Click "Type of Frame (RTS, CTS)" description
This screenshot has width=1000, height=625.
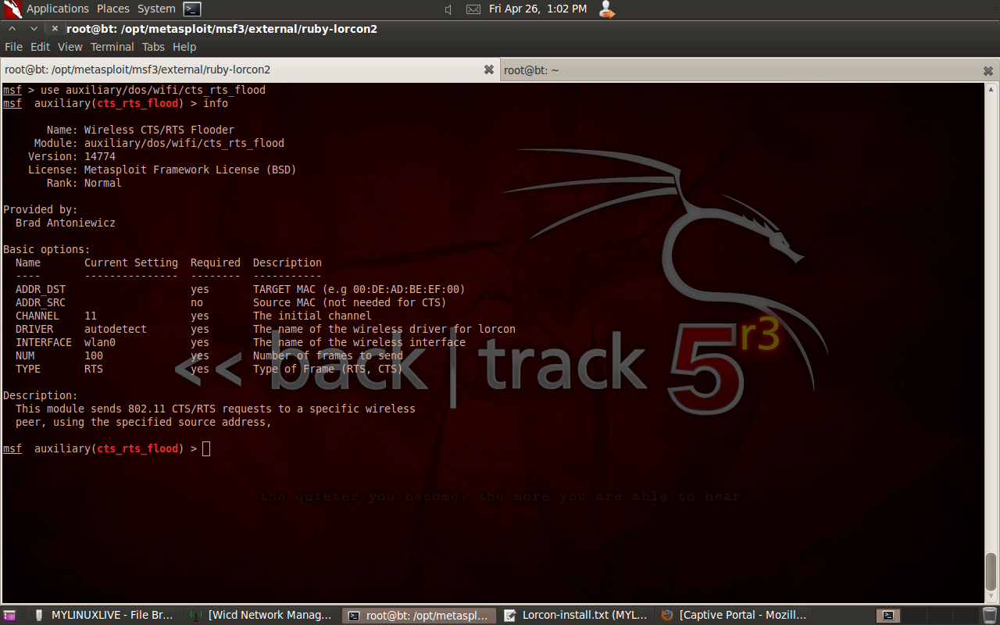(x=328, y=369)
